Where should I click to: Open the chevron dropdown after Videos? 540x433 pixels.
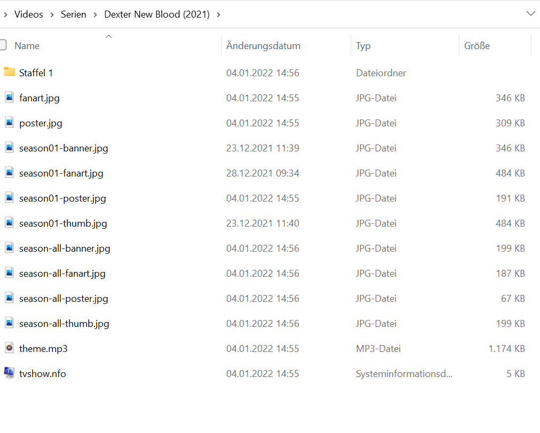coord(52,15)
